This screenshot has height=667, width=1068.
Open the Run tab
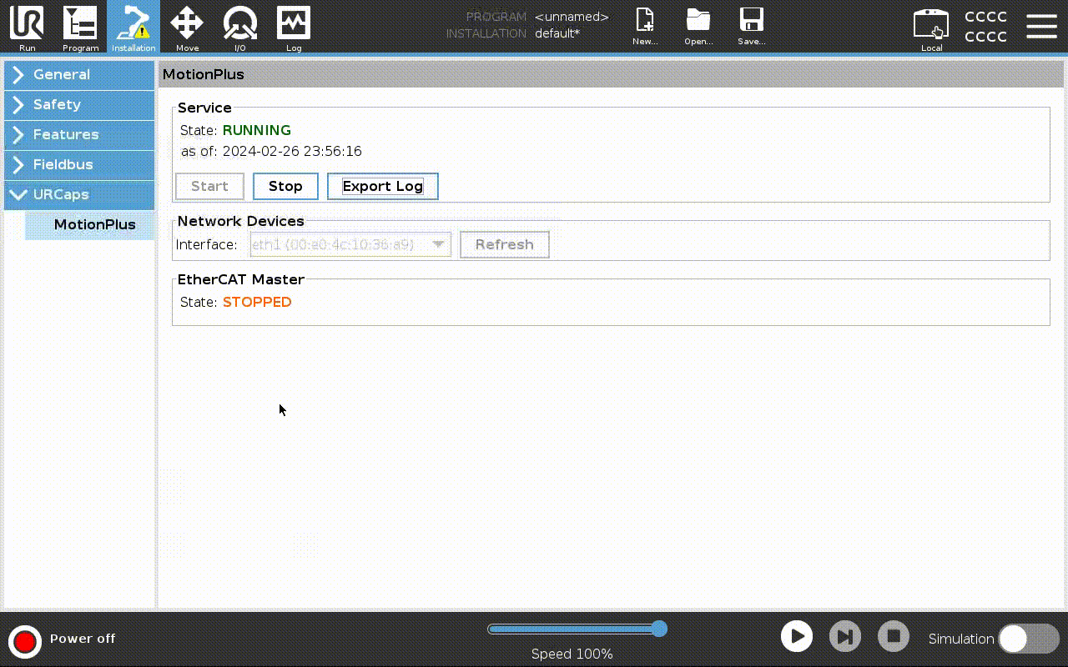coord(27,28)
